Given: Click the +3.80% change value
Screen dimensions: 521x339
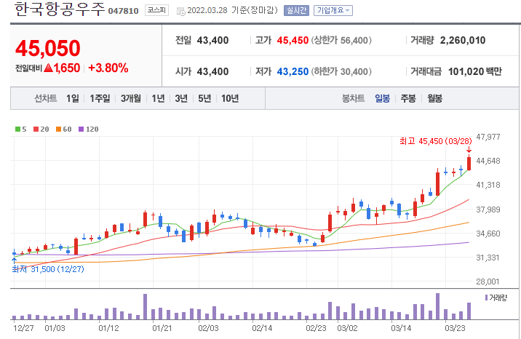Looking at the screenshot, I should point(108,68).
